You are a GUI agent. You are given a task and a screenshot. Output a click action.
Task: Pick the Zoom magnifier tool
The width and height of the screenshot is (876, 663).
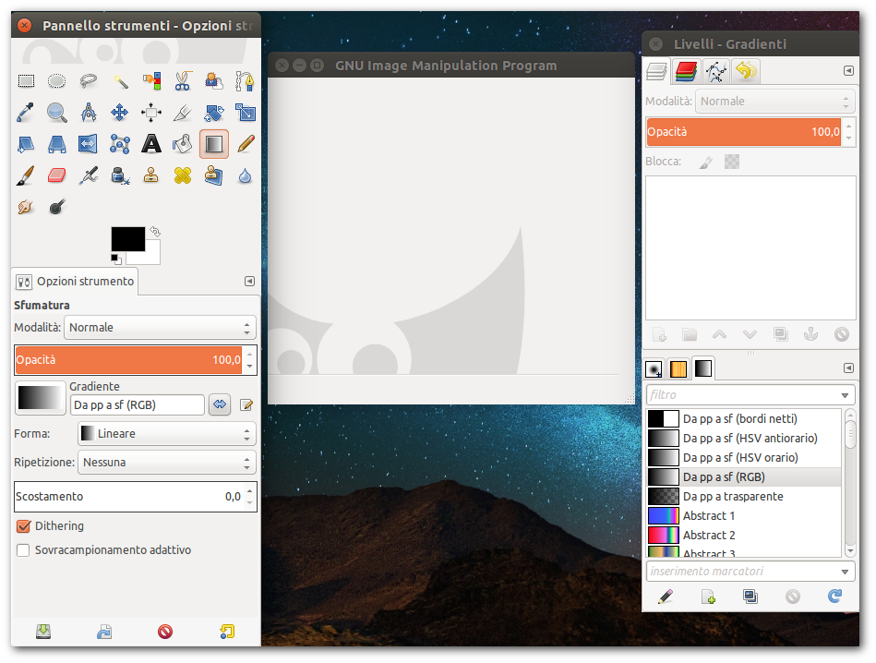point(57,113)
